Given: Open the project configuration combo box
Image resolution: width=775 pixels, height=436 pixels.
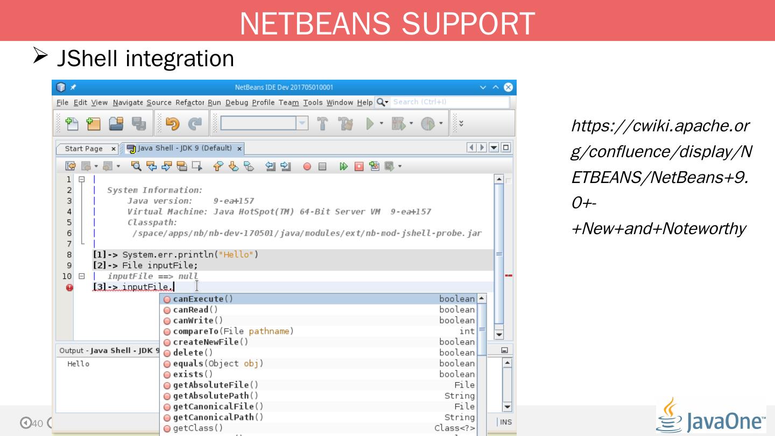Looking at the screenshot, I should click(x=264, y=123).
